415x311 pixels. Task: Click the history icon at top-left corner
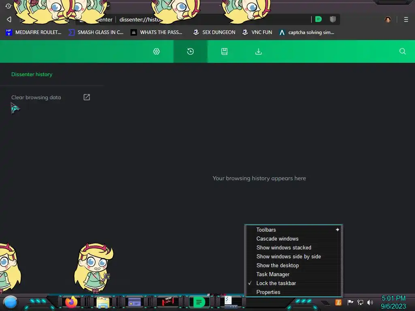tap(8, 6)
